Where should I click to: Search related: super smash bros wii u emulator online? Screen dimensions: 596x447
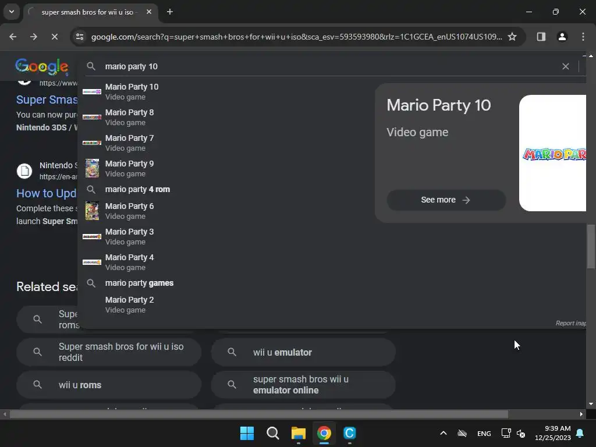point(303,385)
